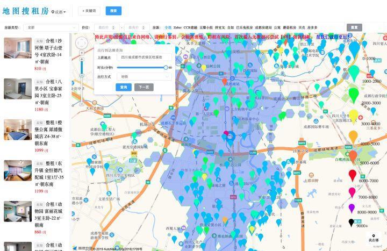Select the 巴乐兔租房 source filter
The height and width of the screenshot is (251, 387).
245,27
